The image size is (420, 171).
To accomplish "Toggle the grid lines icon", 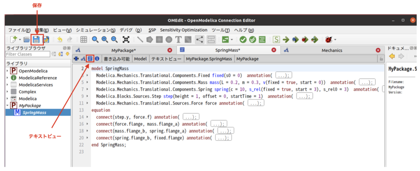I will tap(83, 40).
